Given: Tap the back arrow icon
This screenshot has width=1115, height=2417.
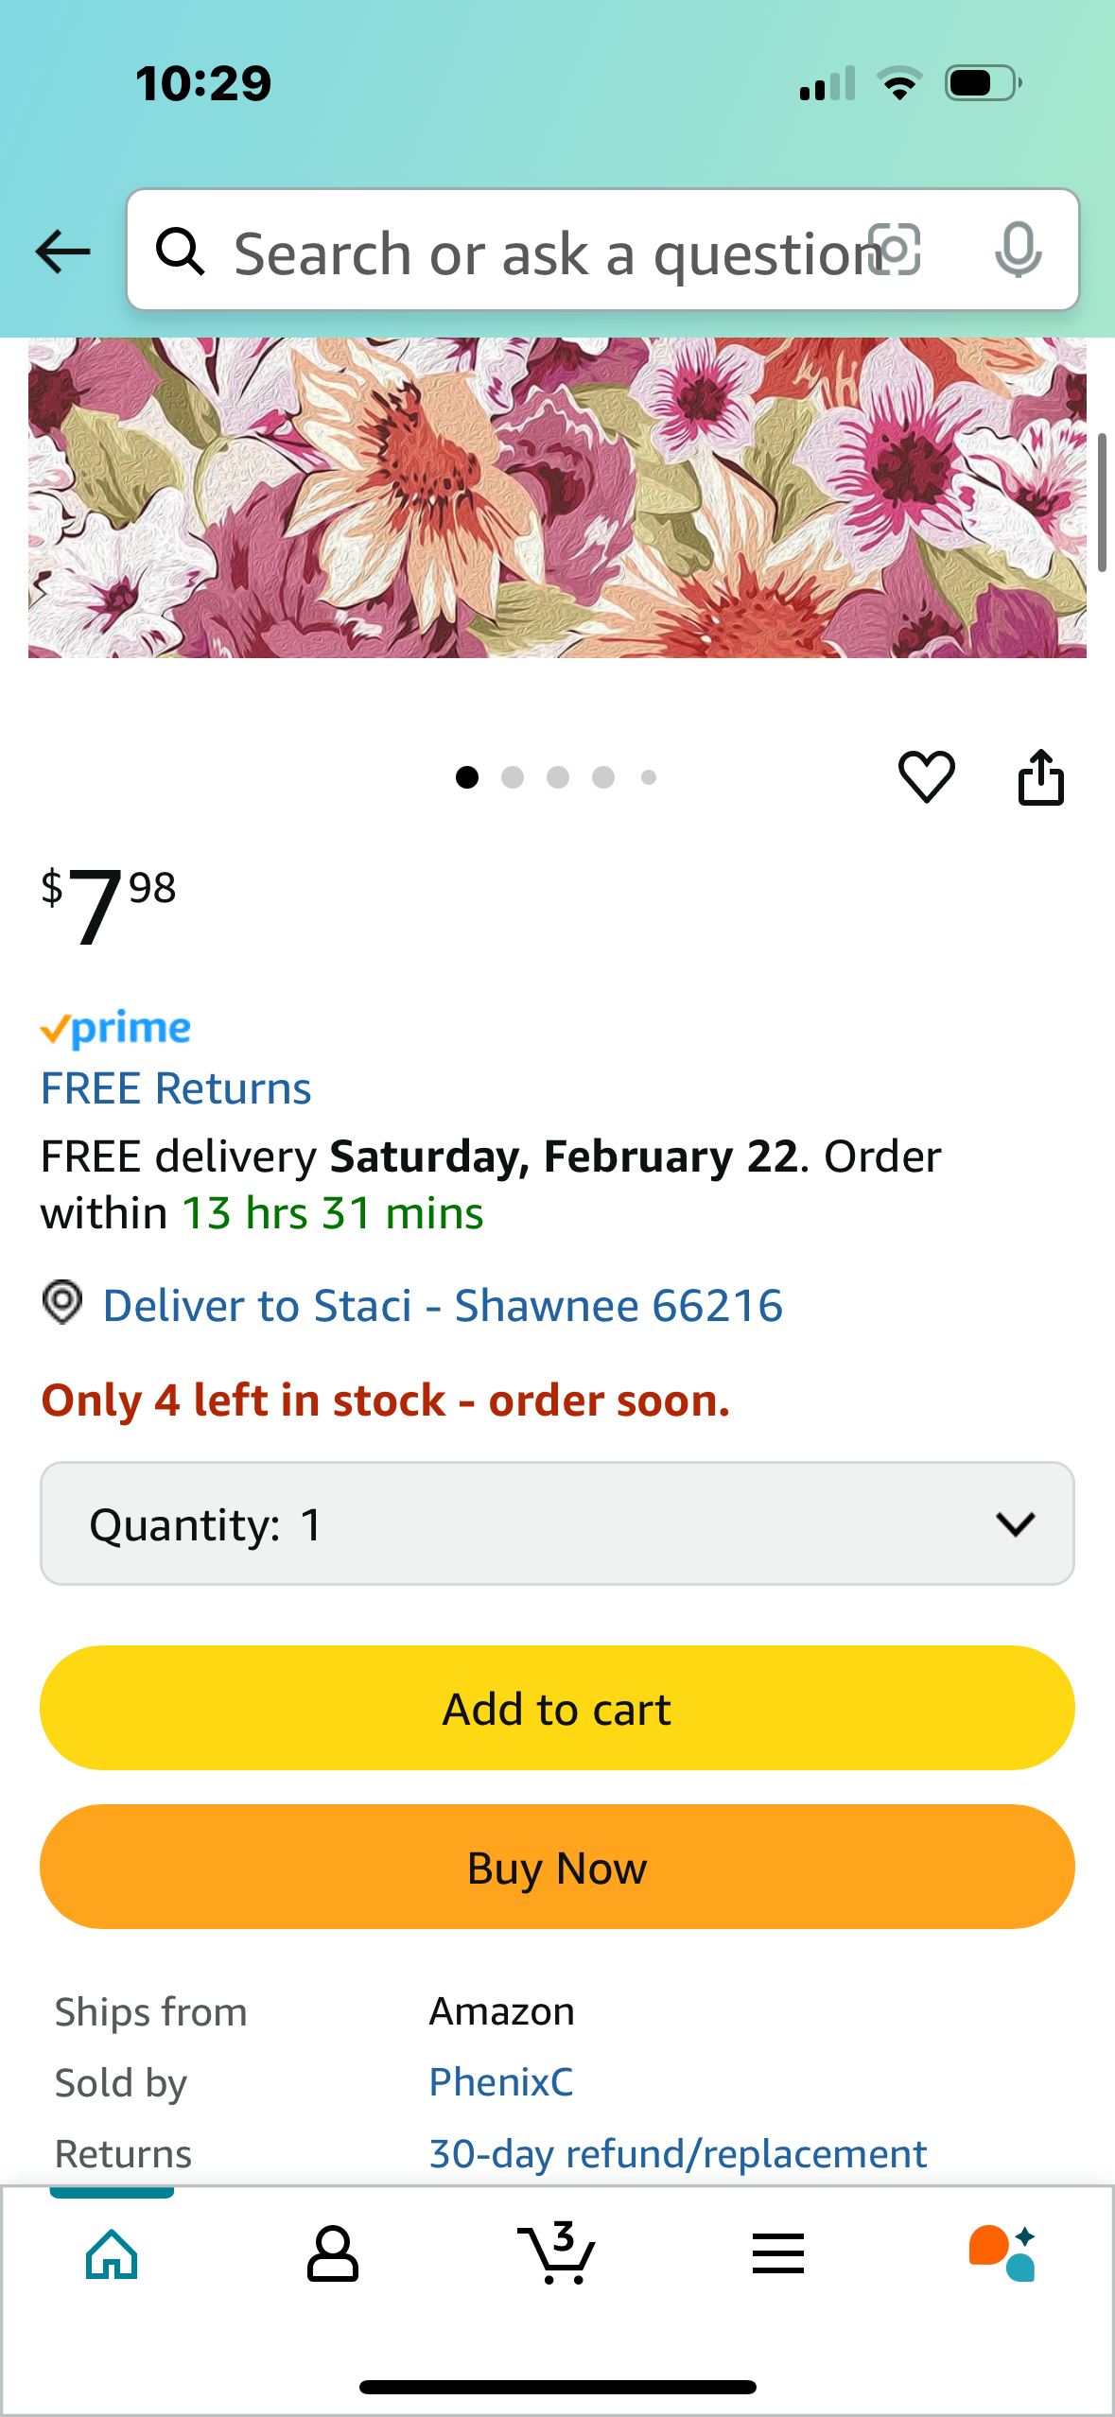Looking at the screenshot, I should pyautogui.click(x=62, y=252).
